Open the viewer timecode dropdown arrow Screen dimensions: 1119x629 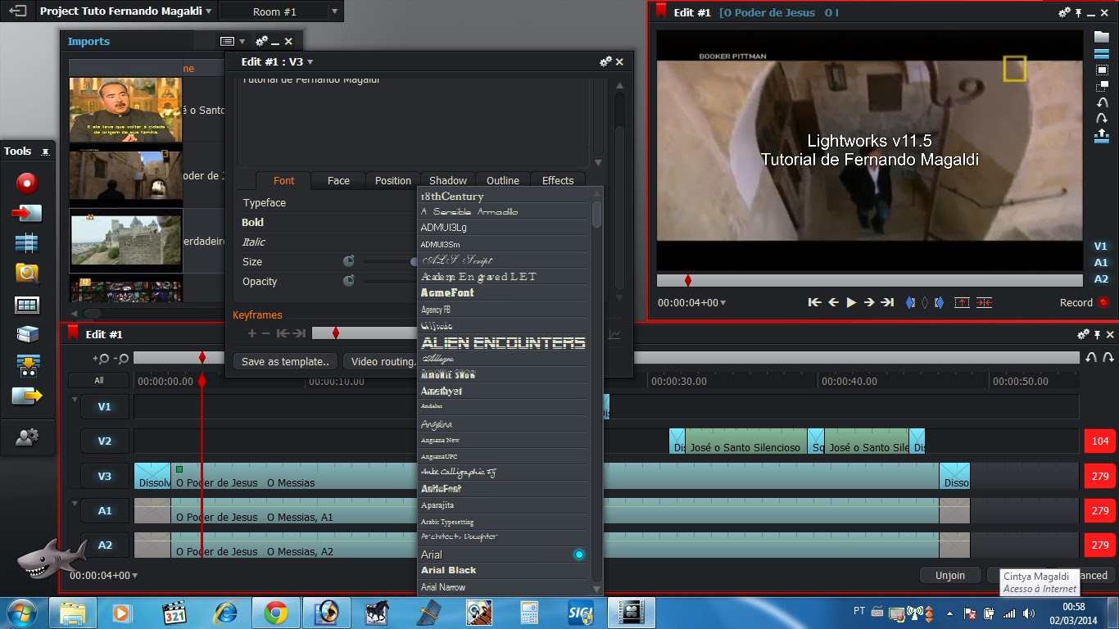pos(723,303)
